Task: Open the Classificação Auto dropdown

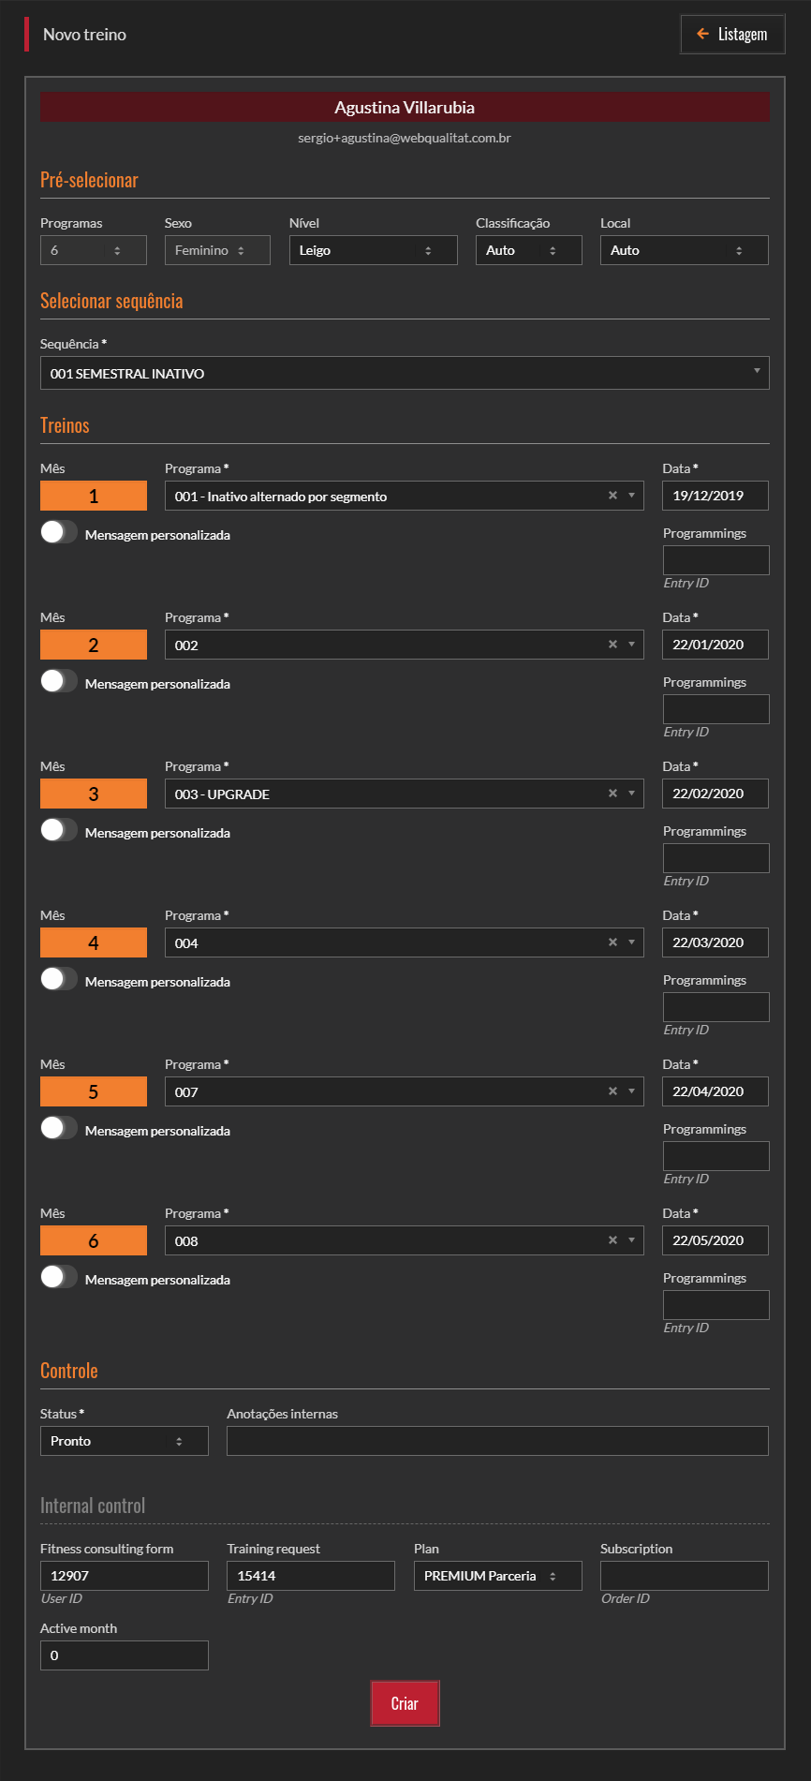Action: (528, 250)
